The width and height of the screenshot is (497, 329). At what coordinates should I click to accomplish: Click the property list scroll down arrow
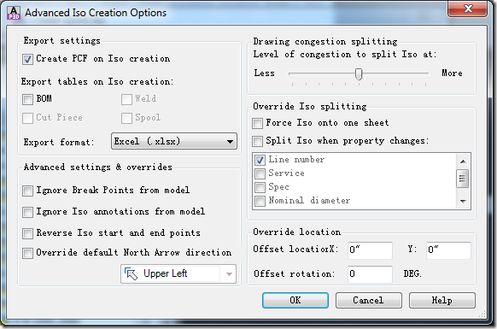coord(463,201)
